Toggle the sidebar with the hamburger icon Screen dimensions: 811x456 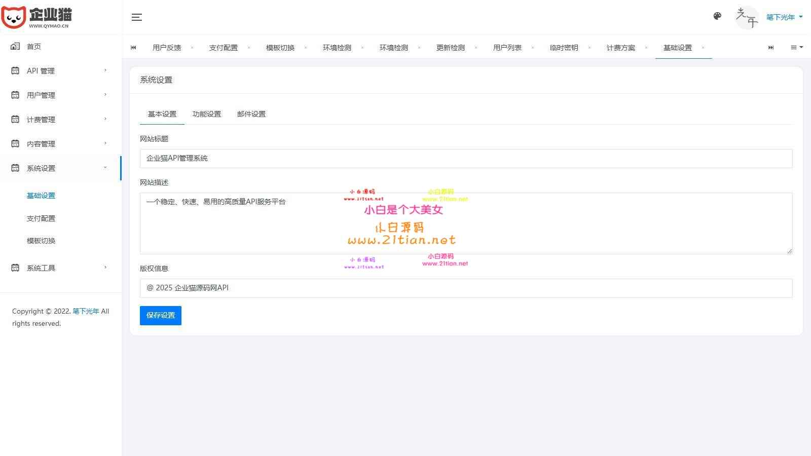click(136, 17)
